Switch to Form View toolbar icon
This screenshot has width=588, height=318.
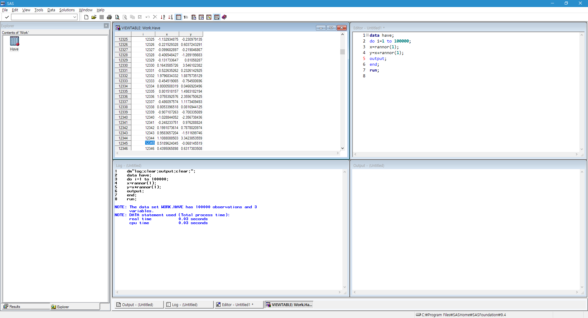point(186,17)
